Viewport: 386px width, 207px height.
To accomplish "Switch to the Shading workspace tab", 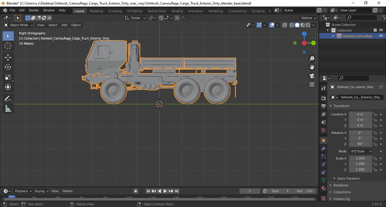I will tap(177, 11).
